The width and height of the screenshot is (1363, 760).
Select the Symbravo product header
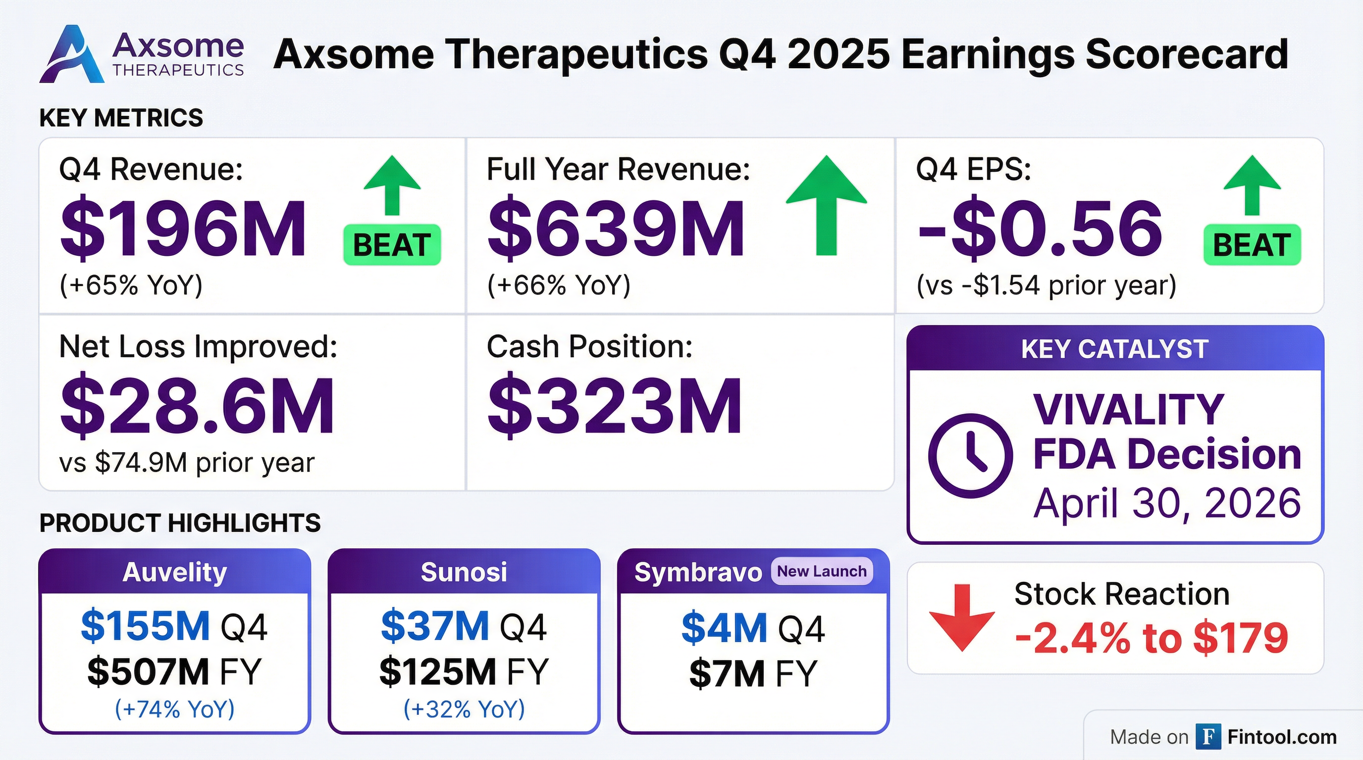[697, 572]
